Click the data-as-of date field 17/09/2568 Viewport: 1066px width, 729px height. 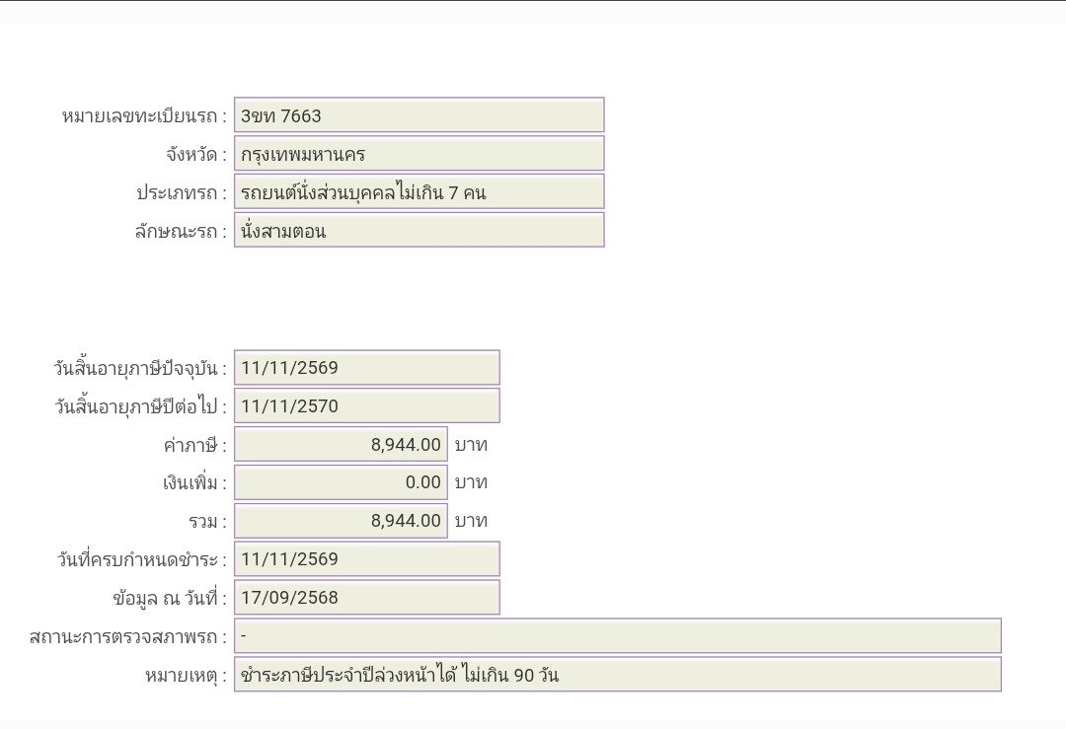click(367, 597)
